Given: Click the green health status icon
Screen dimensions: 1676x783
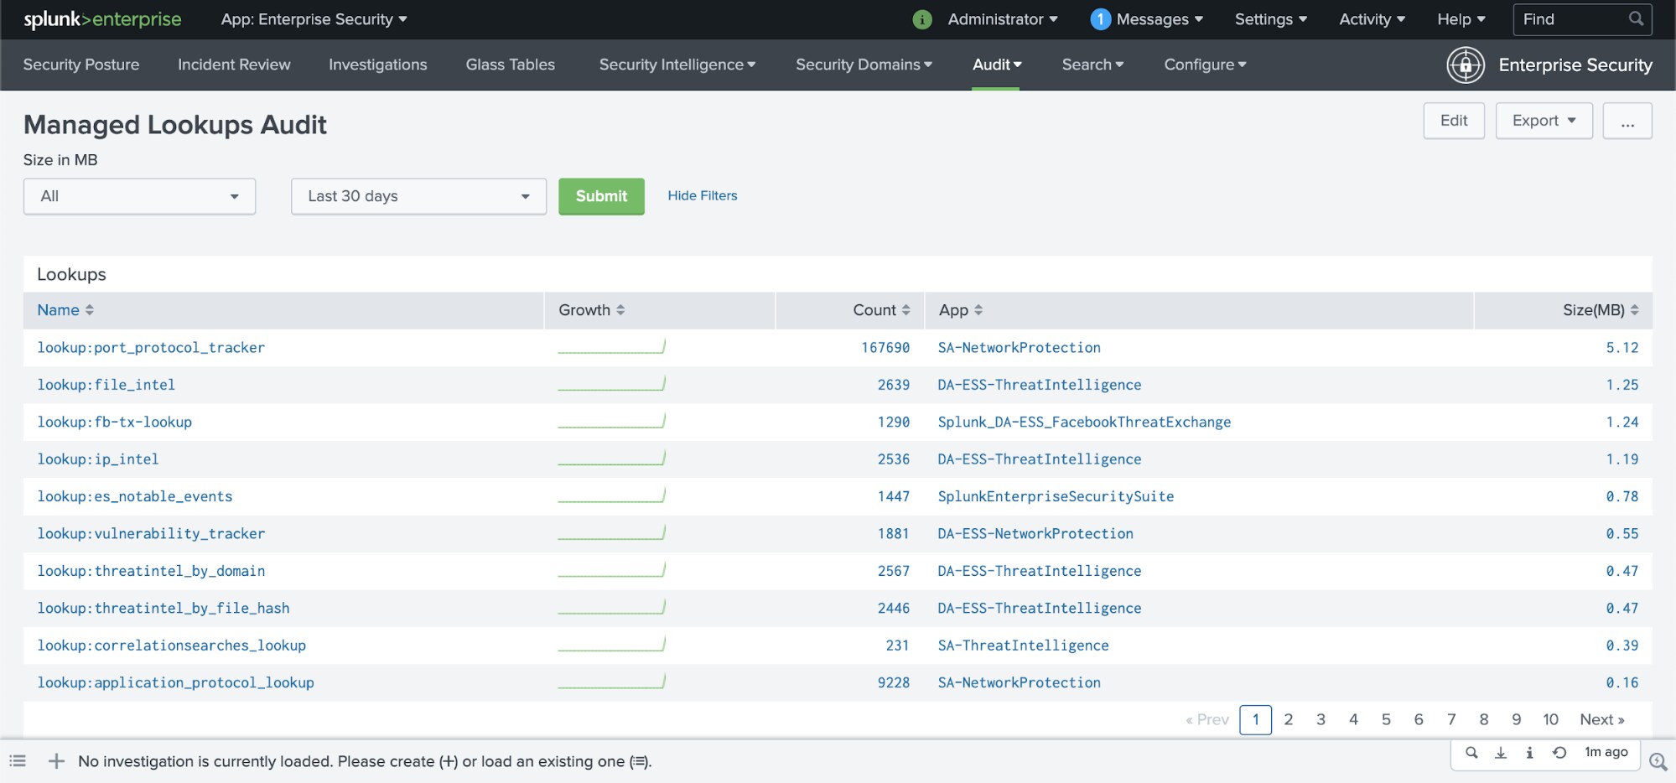Looking at the screenshot, I should [922, 19].
